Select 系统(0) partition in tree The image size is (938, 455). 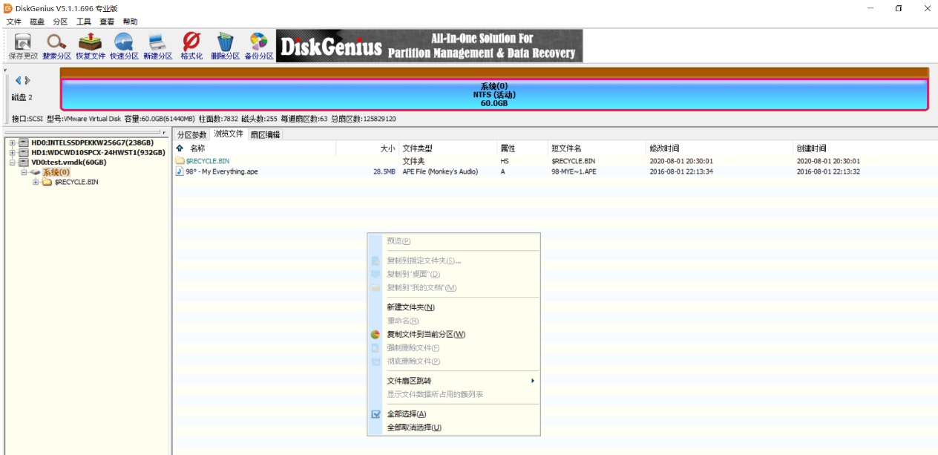pos(56,172)
